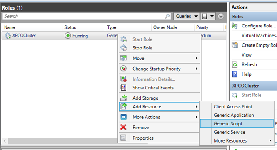
Task: Click the Refresh icon in Actions pane
Action: pyautogui.click(x=235, y=65)
